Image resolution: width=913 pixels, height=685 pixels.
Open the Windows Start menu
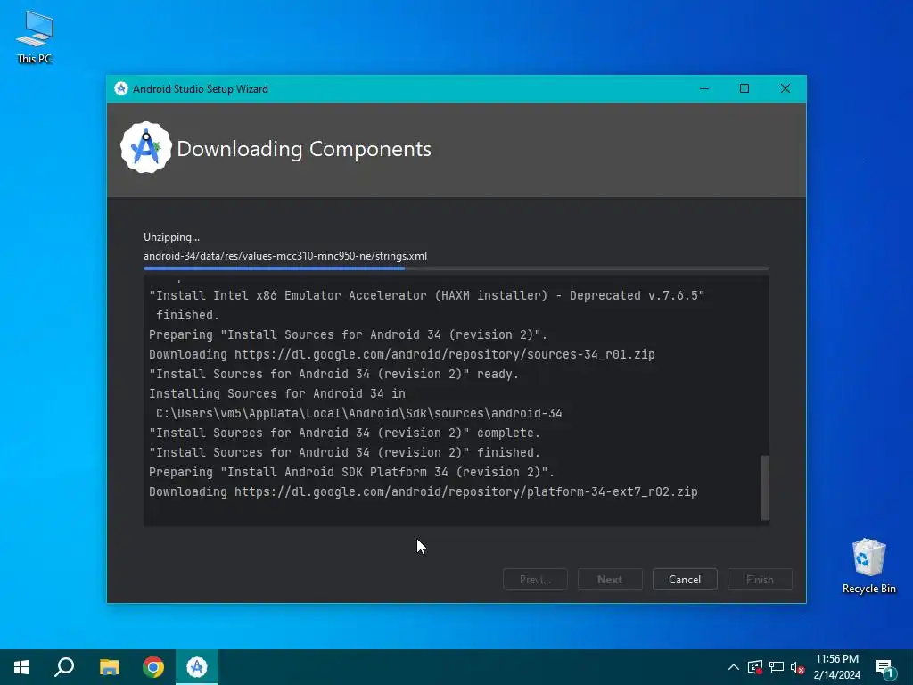click(21, 667)
